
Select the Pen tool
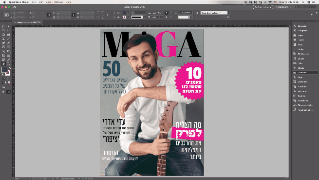click(3, 43)
